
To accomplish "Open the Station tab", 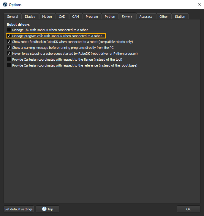I will pos(180,17).
